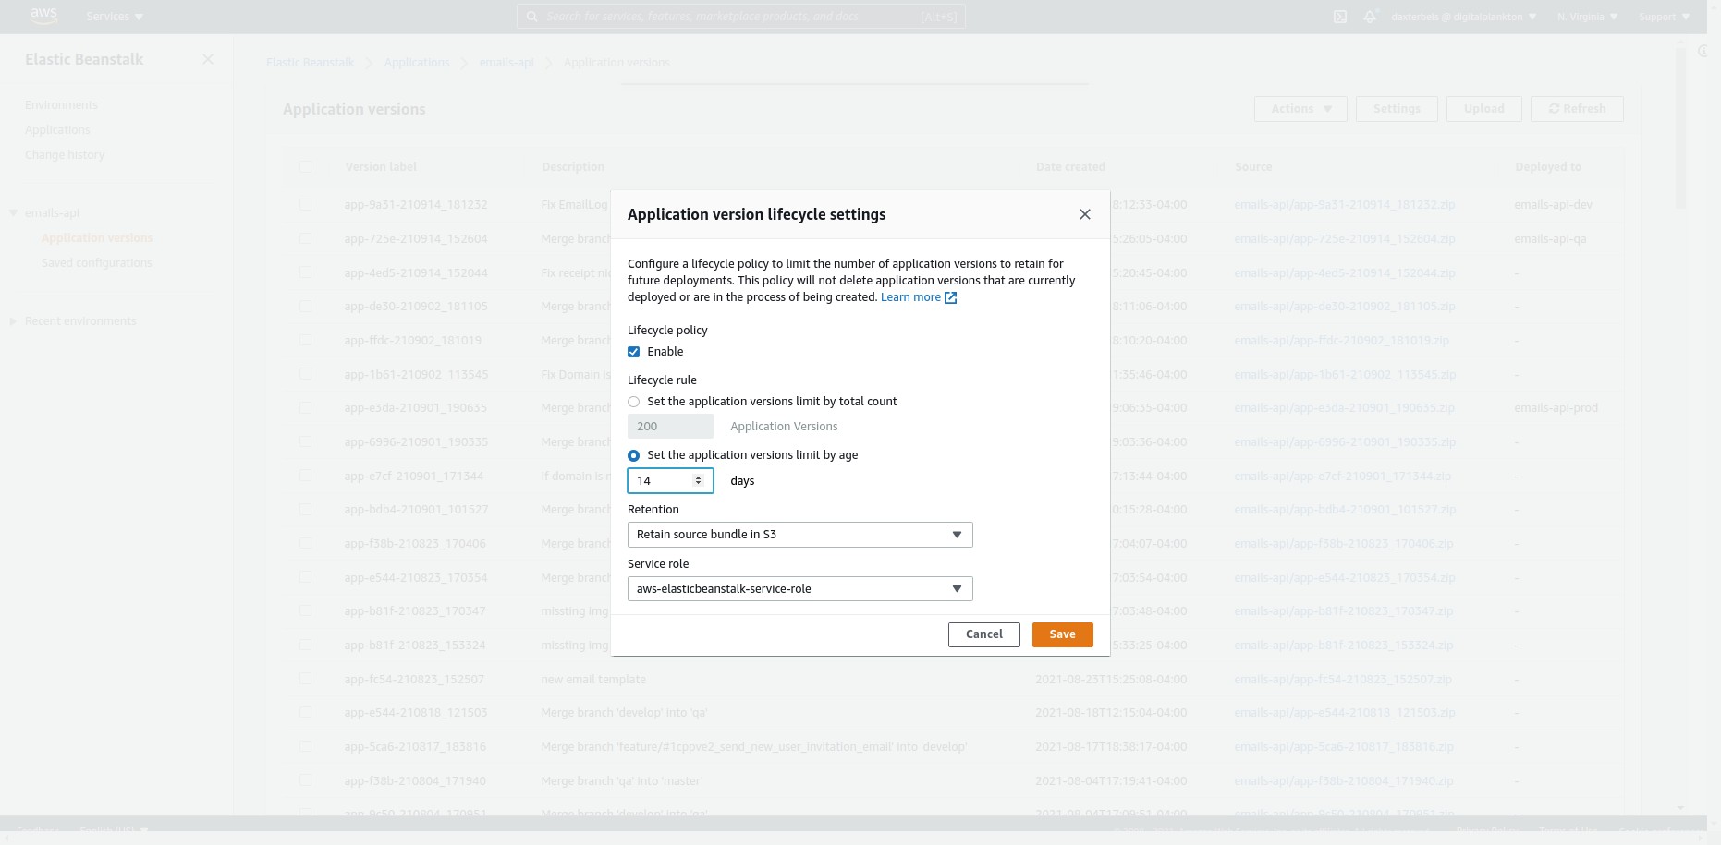
Task: Click the Upload button
Action: click(x=1484, y=109)
